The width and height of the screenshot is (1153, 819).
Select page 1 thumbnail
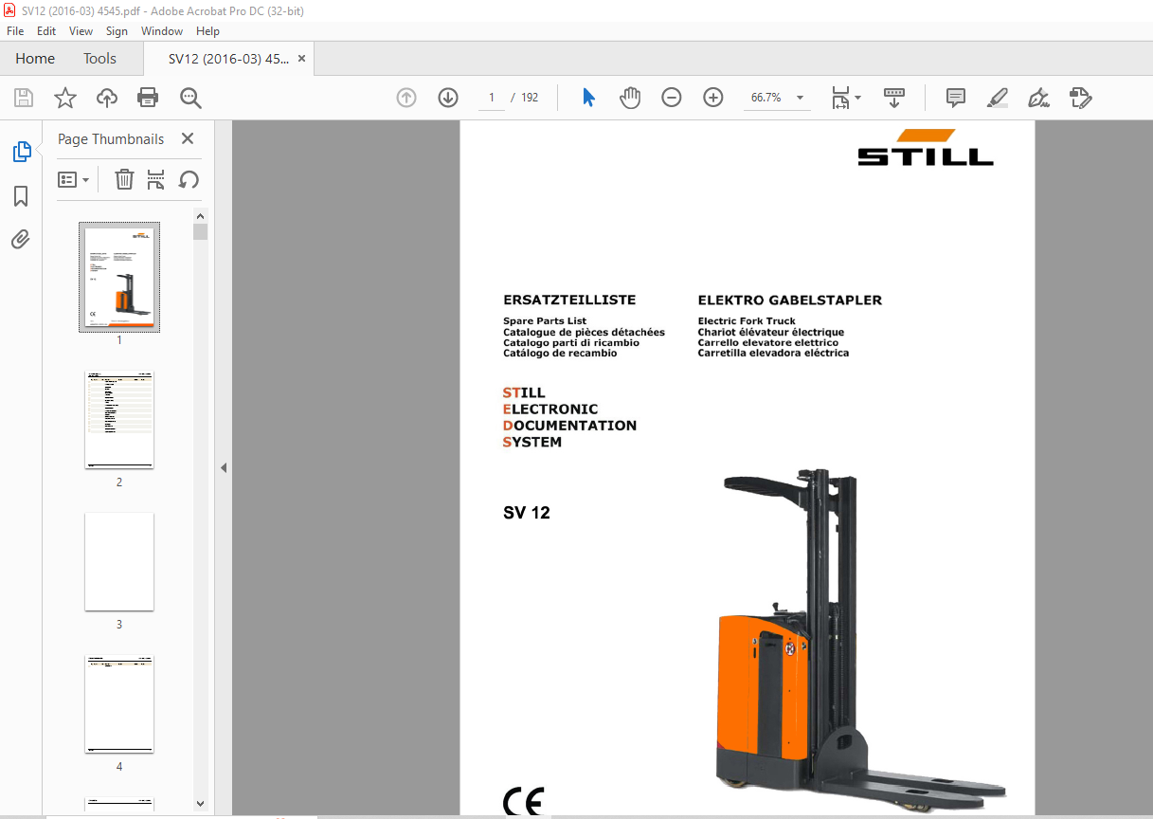point(119,278)
